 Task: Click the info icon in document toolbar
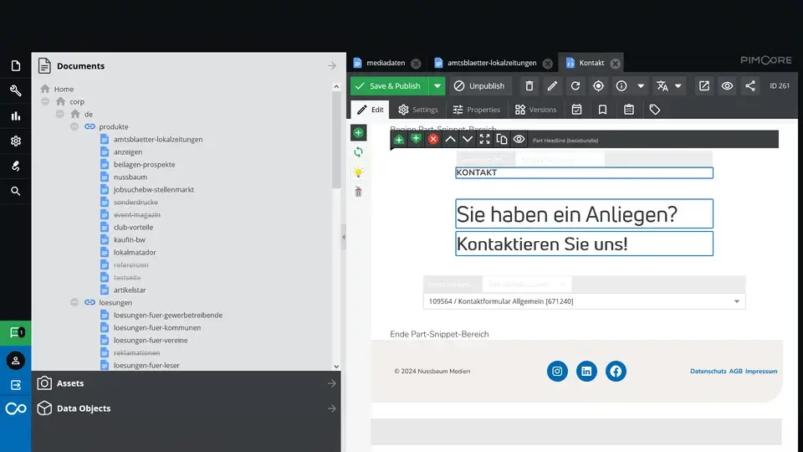(x=621, y=86)
